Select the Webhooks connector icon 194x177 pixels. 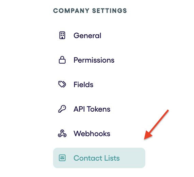click(x=62, y=133)
